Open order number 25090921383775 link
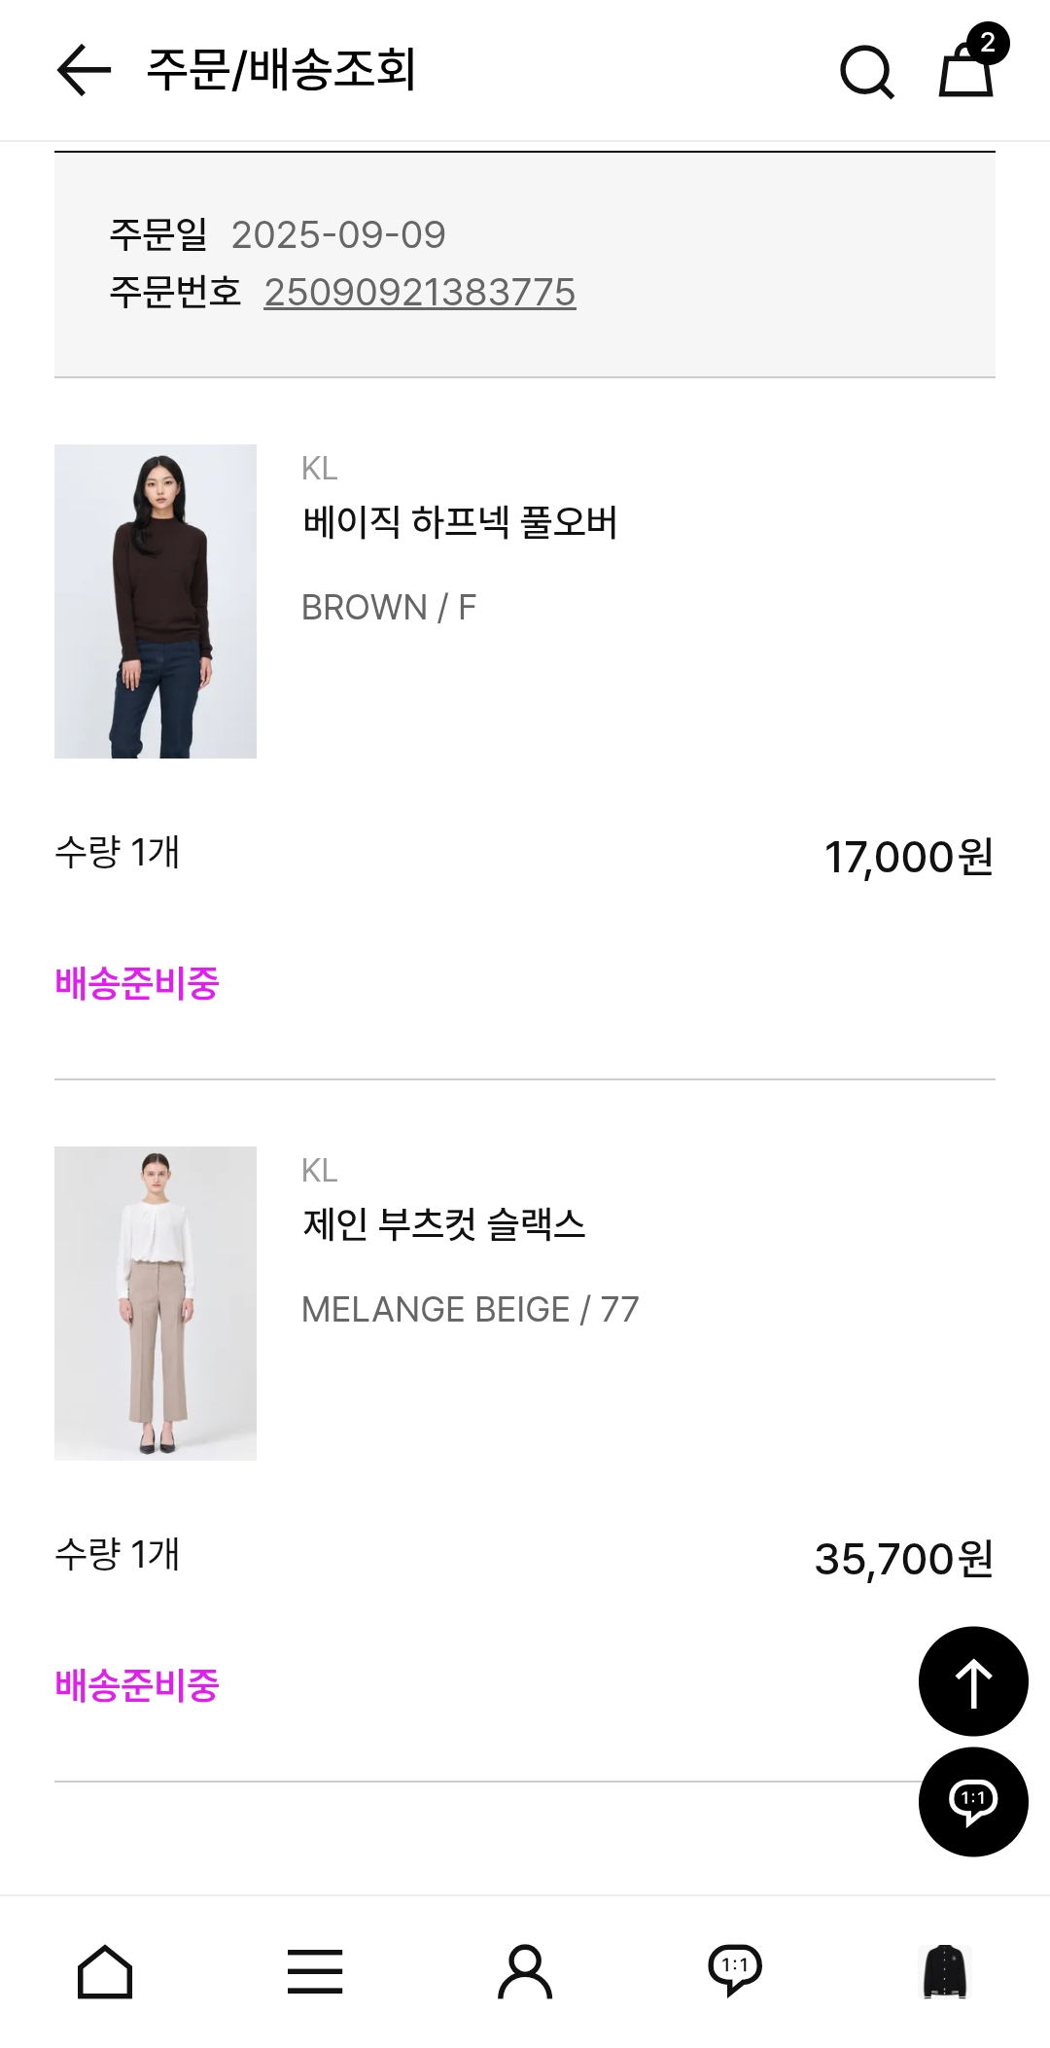This screenshot has width=1050, height=2048. (420, 293)
